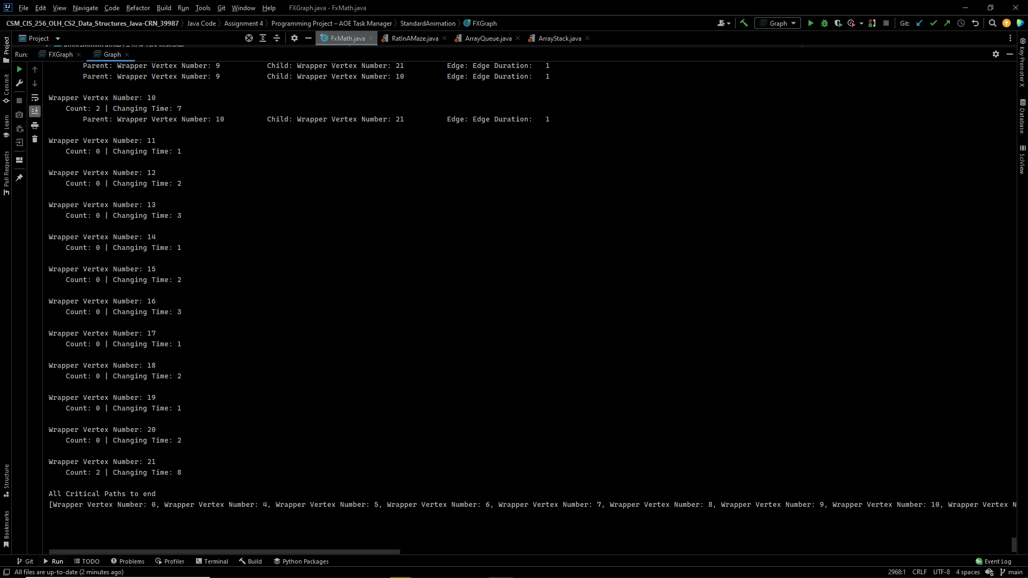Open the Event Log
This screenshot has width=1028, height=578.
point(993,561)
